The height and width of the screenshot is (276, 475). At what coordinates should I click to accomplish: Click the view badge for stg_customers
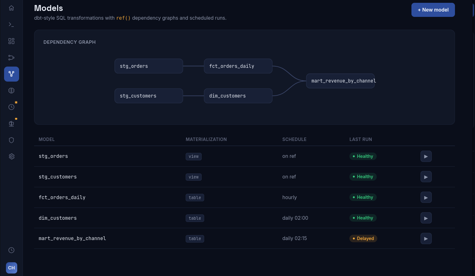pos(194,177)
